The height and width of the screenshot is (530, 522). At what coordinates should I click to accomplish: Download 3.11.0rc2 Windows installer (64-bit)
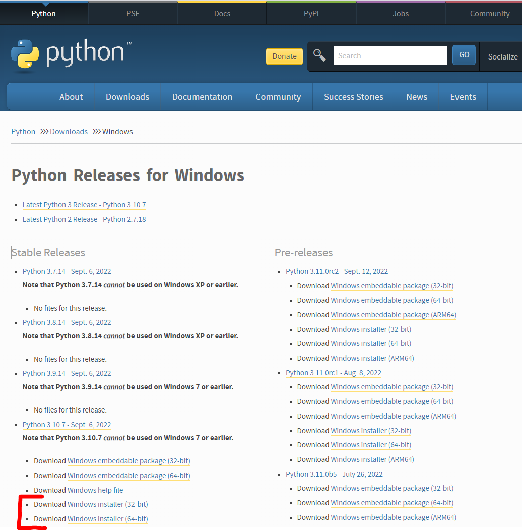tap(371, 343)
